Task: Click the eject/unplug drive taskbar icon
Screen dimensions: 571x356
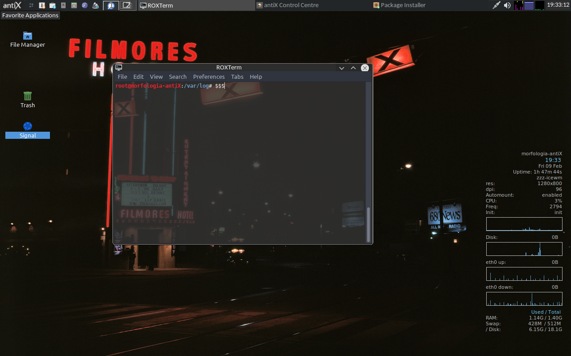Action: (63, 5)
